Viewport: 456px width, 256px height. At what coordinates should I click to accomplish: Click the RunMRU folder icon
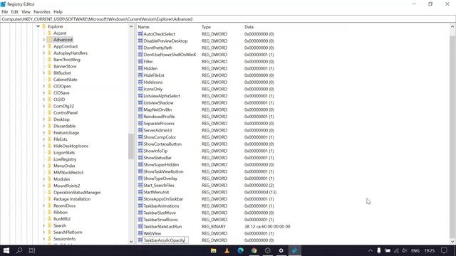click(x=50, y=219)
